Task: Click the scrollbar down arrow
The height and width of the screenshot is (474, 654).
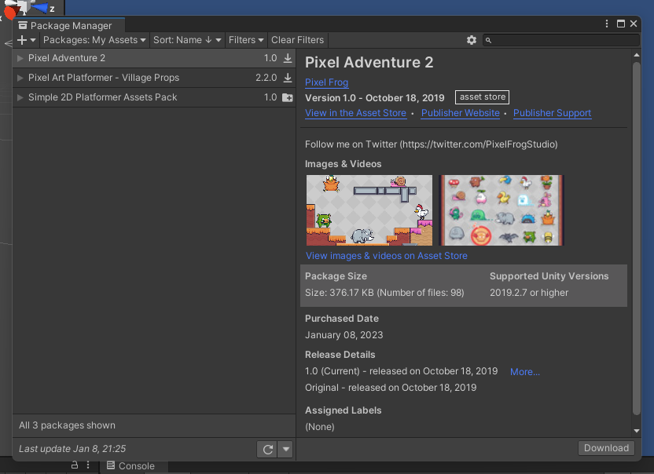Action: (637, 431)
